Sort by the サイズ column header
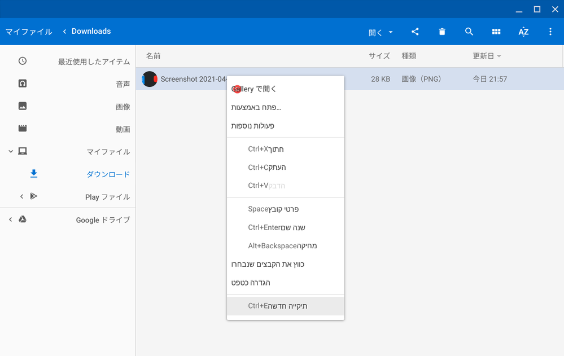The width and height of the screenshot is (564, 356). coord(379,56)
